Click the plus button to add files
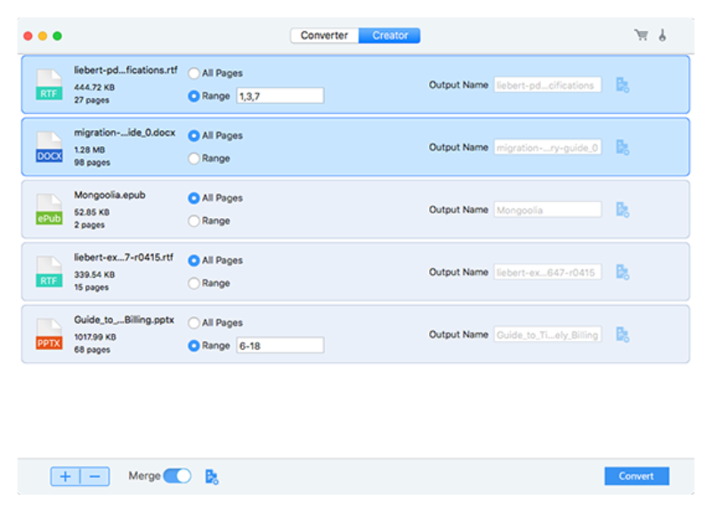 click(x=65, y=476)
